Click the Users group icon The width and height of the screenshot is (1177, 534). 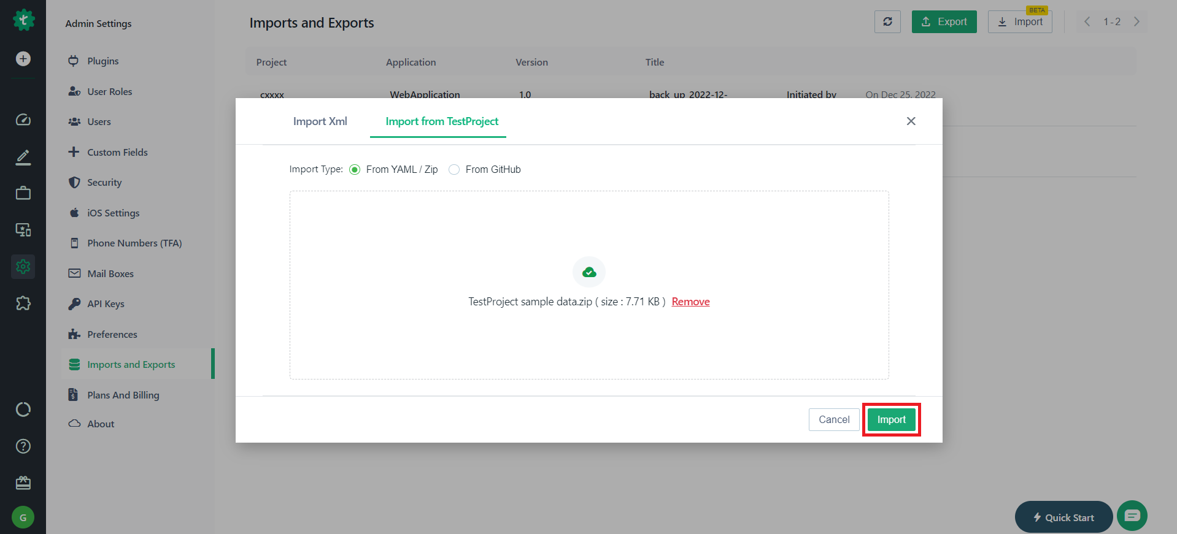(x=74, y=121)
